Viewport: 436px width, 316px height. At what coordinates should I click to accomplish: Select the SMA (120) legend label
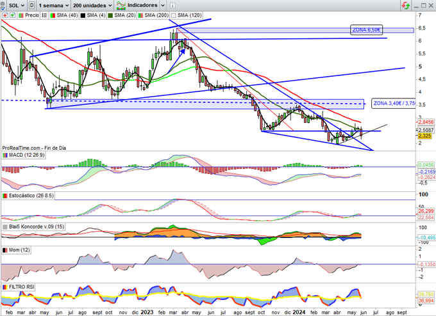click(x=189, y=15)
